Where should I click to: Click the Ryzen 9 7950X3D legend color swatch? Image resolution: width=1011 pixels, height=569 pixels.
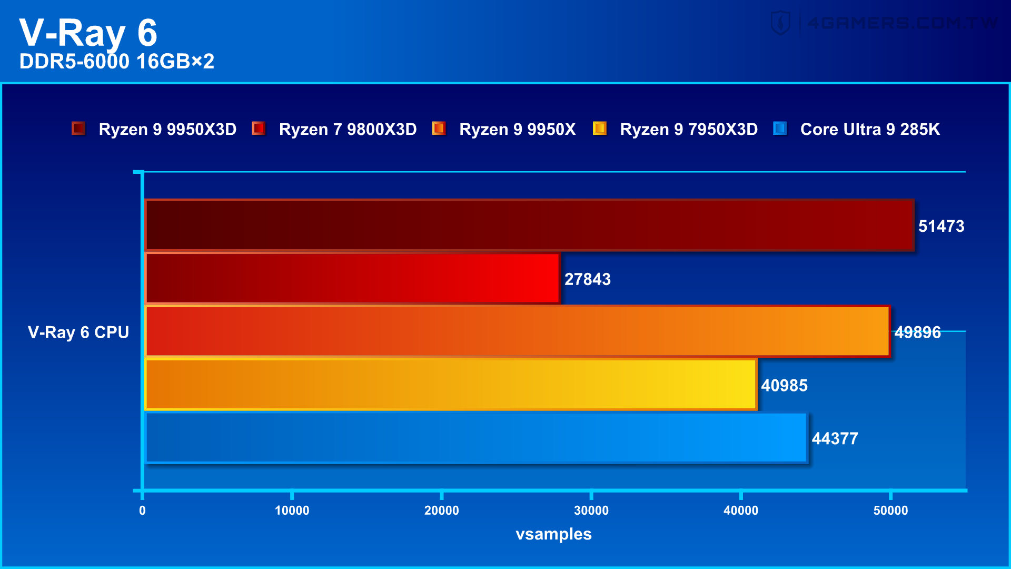600,128
